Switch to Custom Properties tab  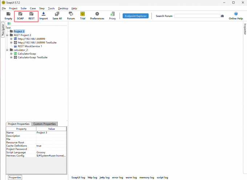click(x=45, y=124)
